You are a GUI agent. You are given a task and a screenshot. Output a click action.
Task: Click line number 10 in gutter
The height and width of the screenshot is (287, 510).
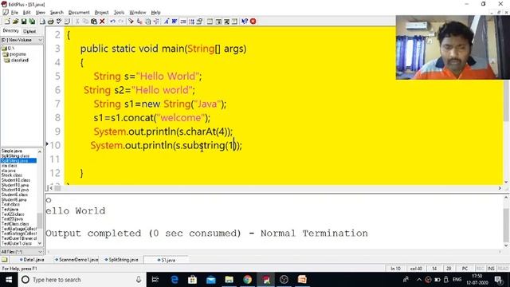[x=55, y=145]
